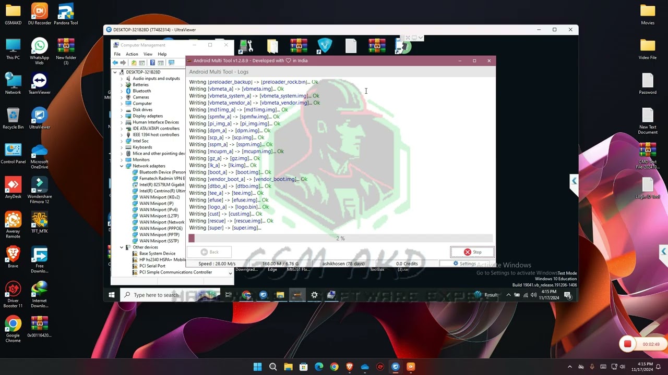Open the TFT_MTK desktop icon
Viewport: 668px width, 375px height.
tap(40, 222)
